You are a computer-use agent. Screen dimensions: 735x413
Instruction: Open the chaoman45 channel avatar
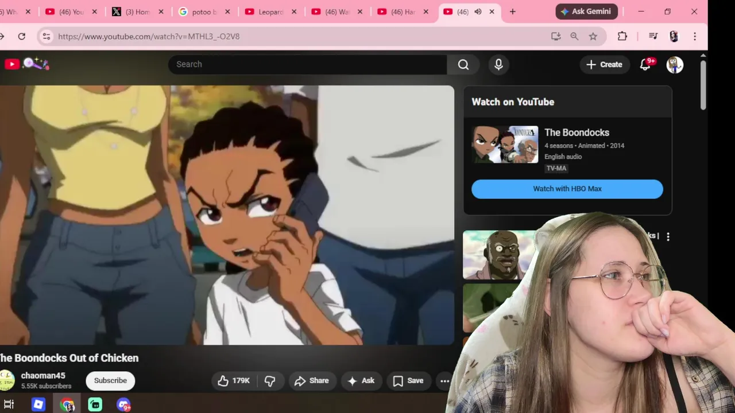(6, 380)
